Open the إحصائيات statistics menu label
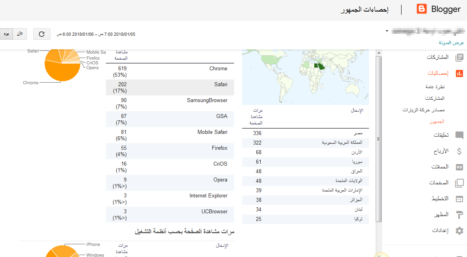 tap(438, 73)
